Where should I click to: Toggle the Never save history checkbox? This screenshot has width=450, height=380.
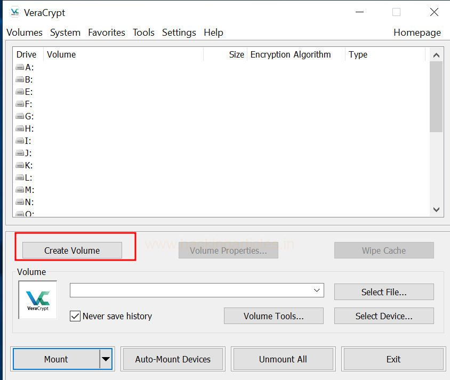click(x=75, y=316)
